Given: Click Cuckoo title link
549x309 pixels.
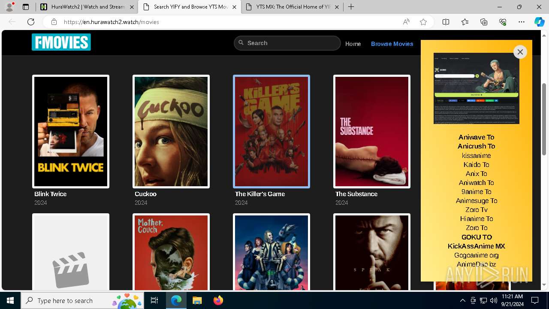Looking at the screenshot, I should coord(145,194).
